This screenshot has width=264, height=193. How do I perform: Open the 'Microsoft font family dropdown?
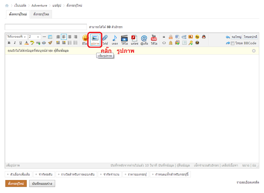click(x=17, y=37)
